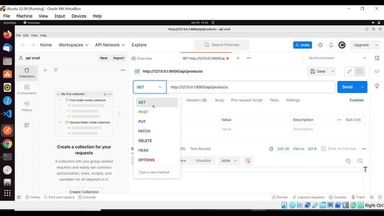Open the Environments sidebar panel
Screen dimensions: 384x216
click(26, 89)
